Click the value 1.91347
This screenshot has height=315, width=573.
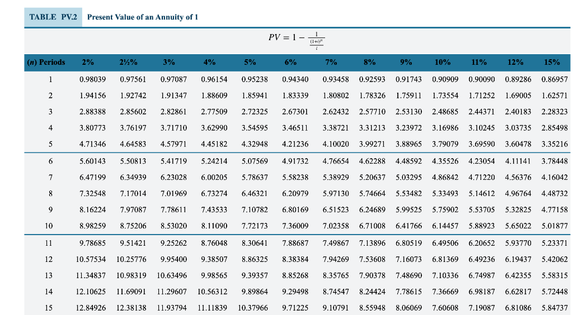click(x=173, y=96)
